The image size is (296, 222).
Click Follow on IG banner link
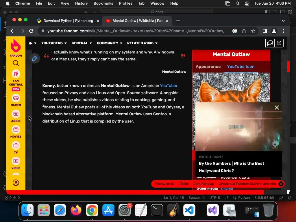pos(164,184)
